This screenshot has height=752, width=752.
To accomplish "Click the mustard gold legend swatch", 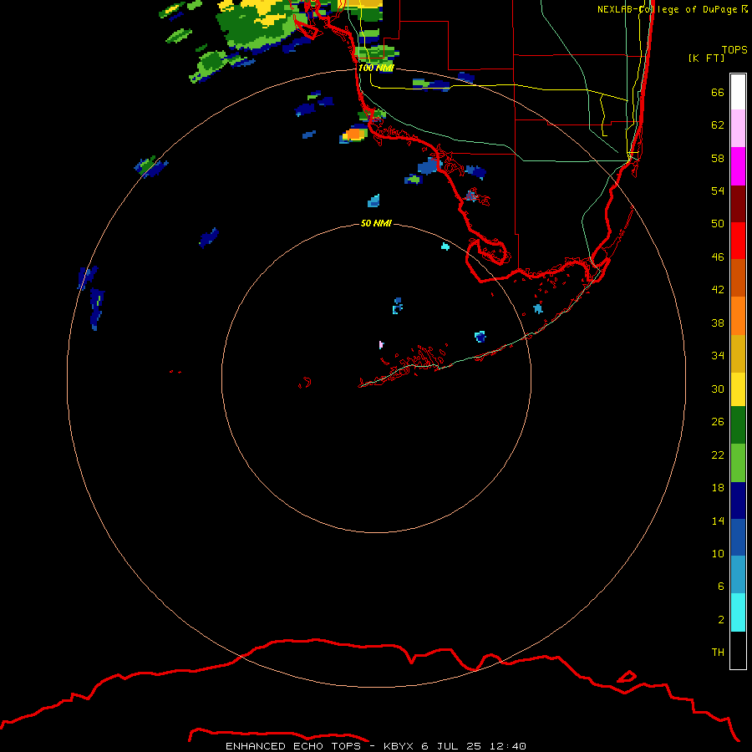I will (x=738, y=353).
